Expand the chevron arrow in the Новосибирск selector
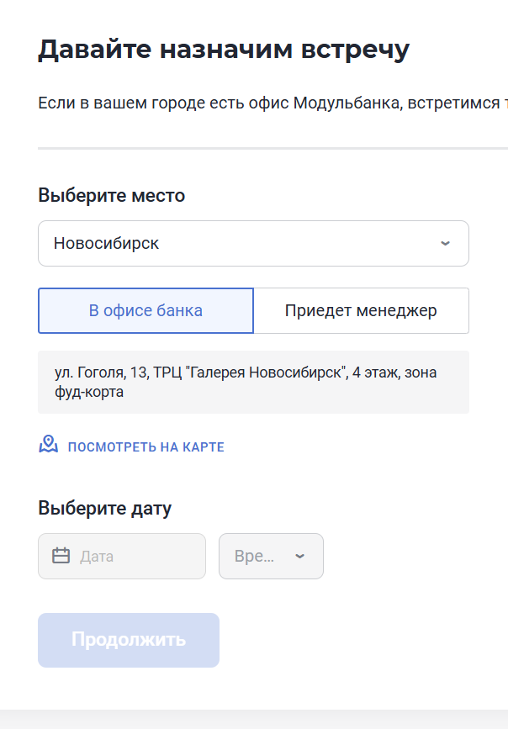The width and height of the screenshot is (508, 729). click(x=445, y=243)
